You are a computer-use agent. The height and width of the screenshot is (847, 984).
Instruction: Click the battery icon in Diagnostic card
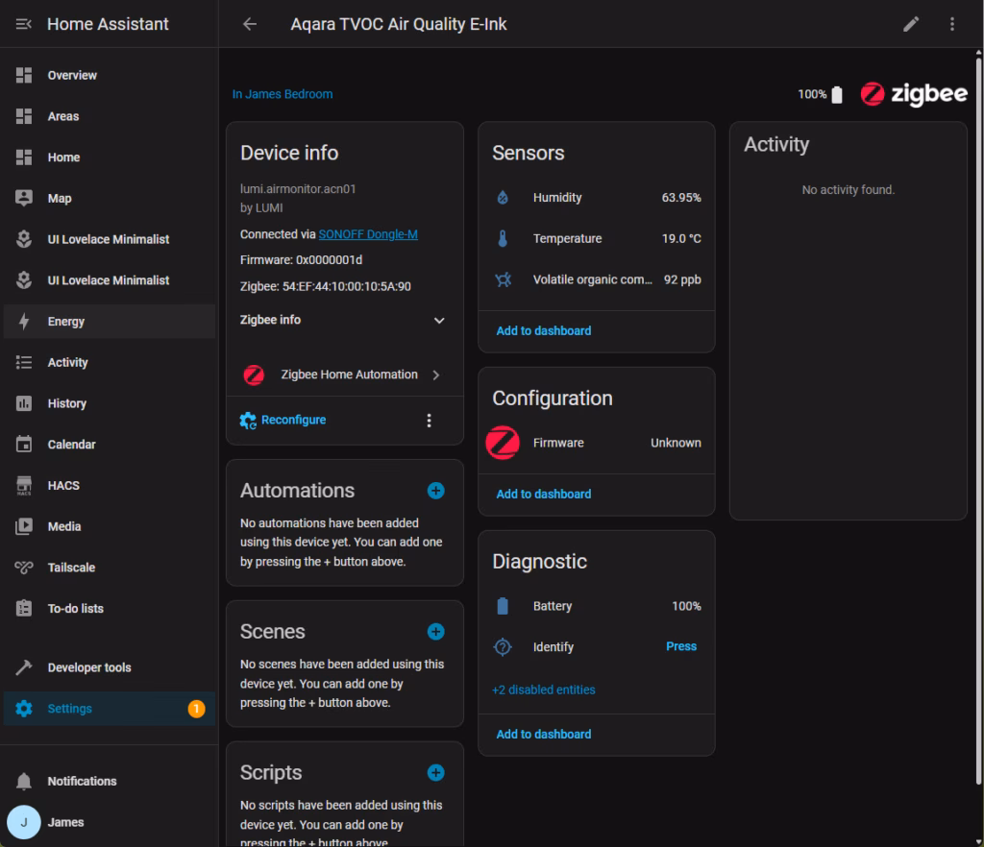pyautogui.click(x=503, y=606)
